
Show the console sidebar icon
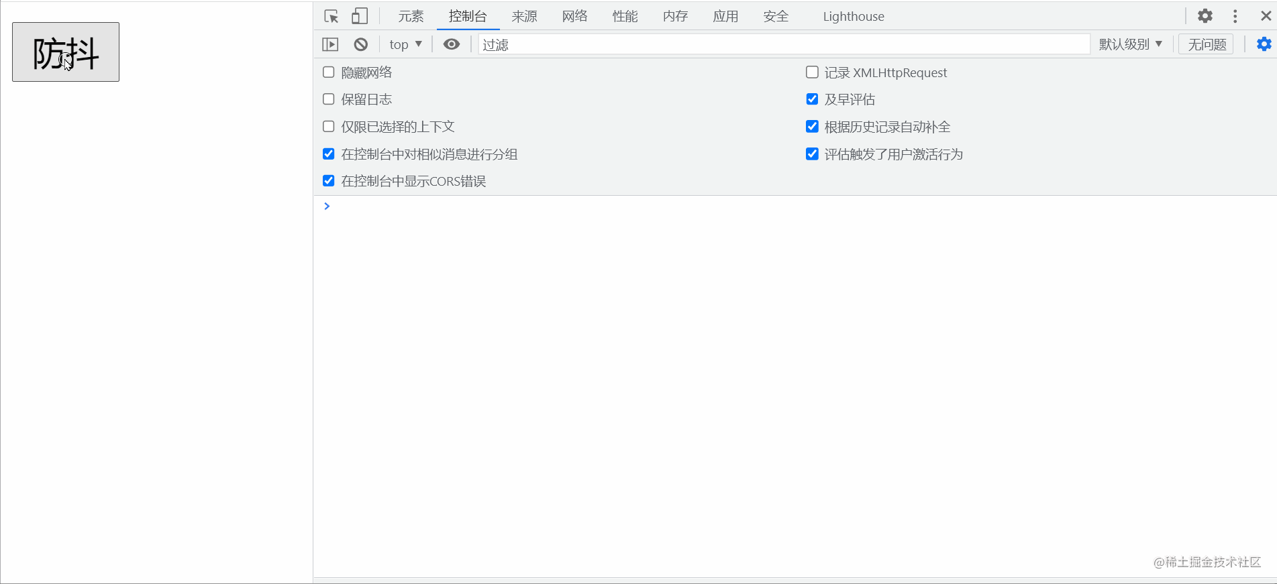click(x=330, y=44)
